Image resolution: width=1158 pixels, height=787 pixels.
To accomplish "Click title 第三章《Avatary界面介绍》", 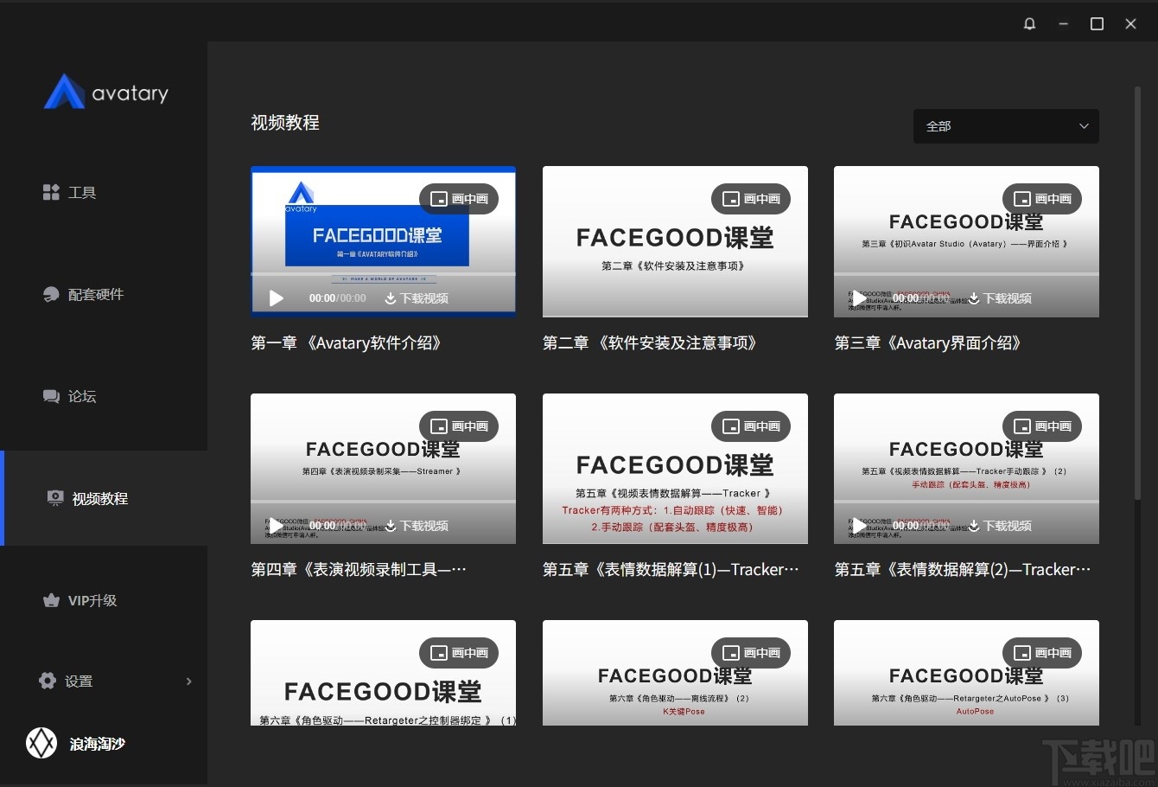I will point(929,343).
